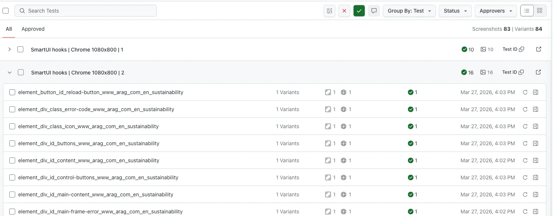Select checkbox for element_div_class_error-code screenshot
Image resolution: width=553 pixels, height=216 pixels.
12,109
